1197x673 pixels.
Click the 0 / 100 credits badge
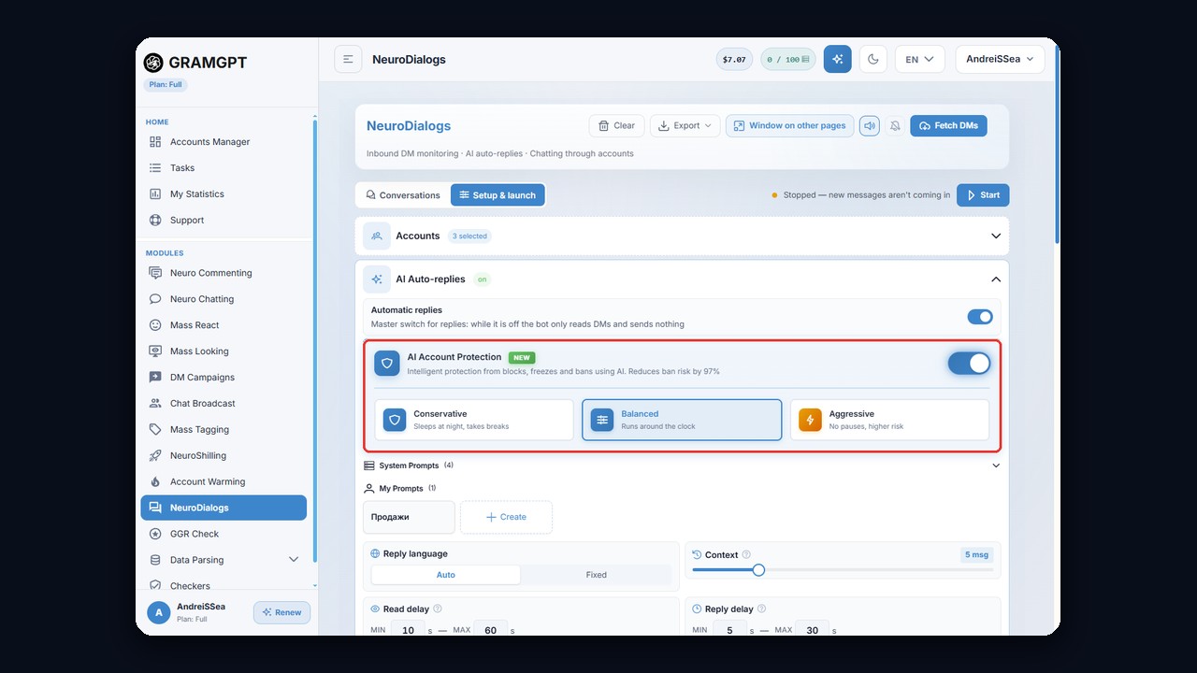click(788, 59)
